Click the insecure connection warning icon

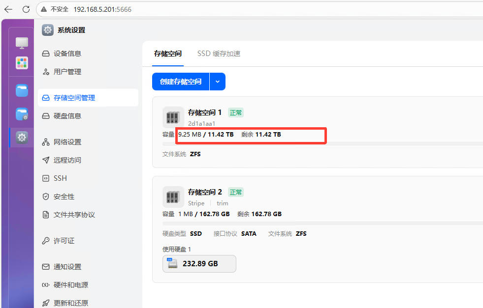(x=44, y=9)
